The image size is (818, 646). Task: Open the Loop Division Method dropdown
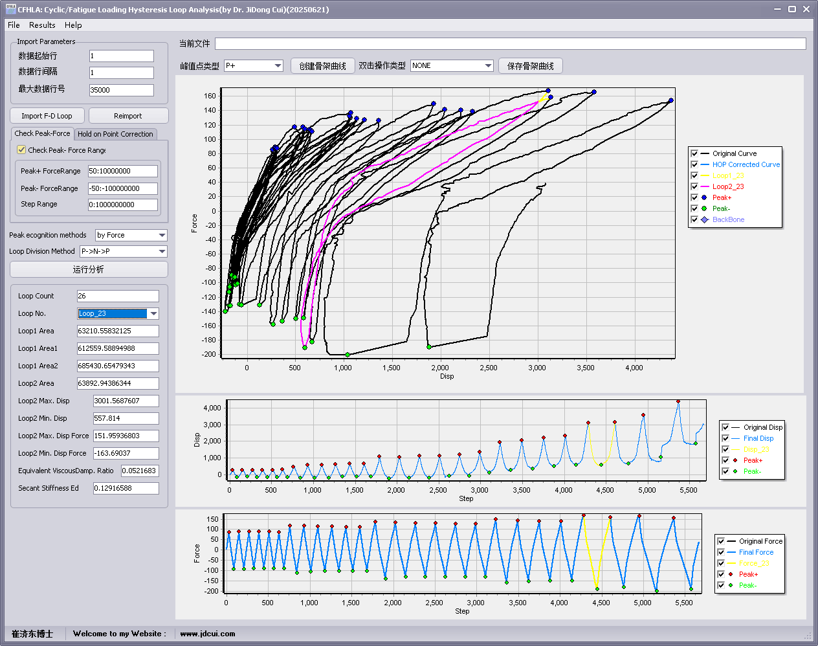[x=162, y=251]
